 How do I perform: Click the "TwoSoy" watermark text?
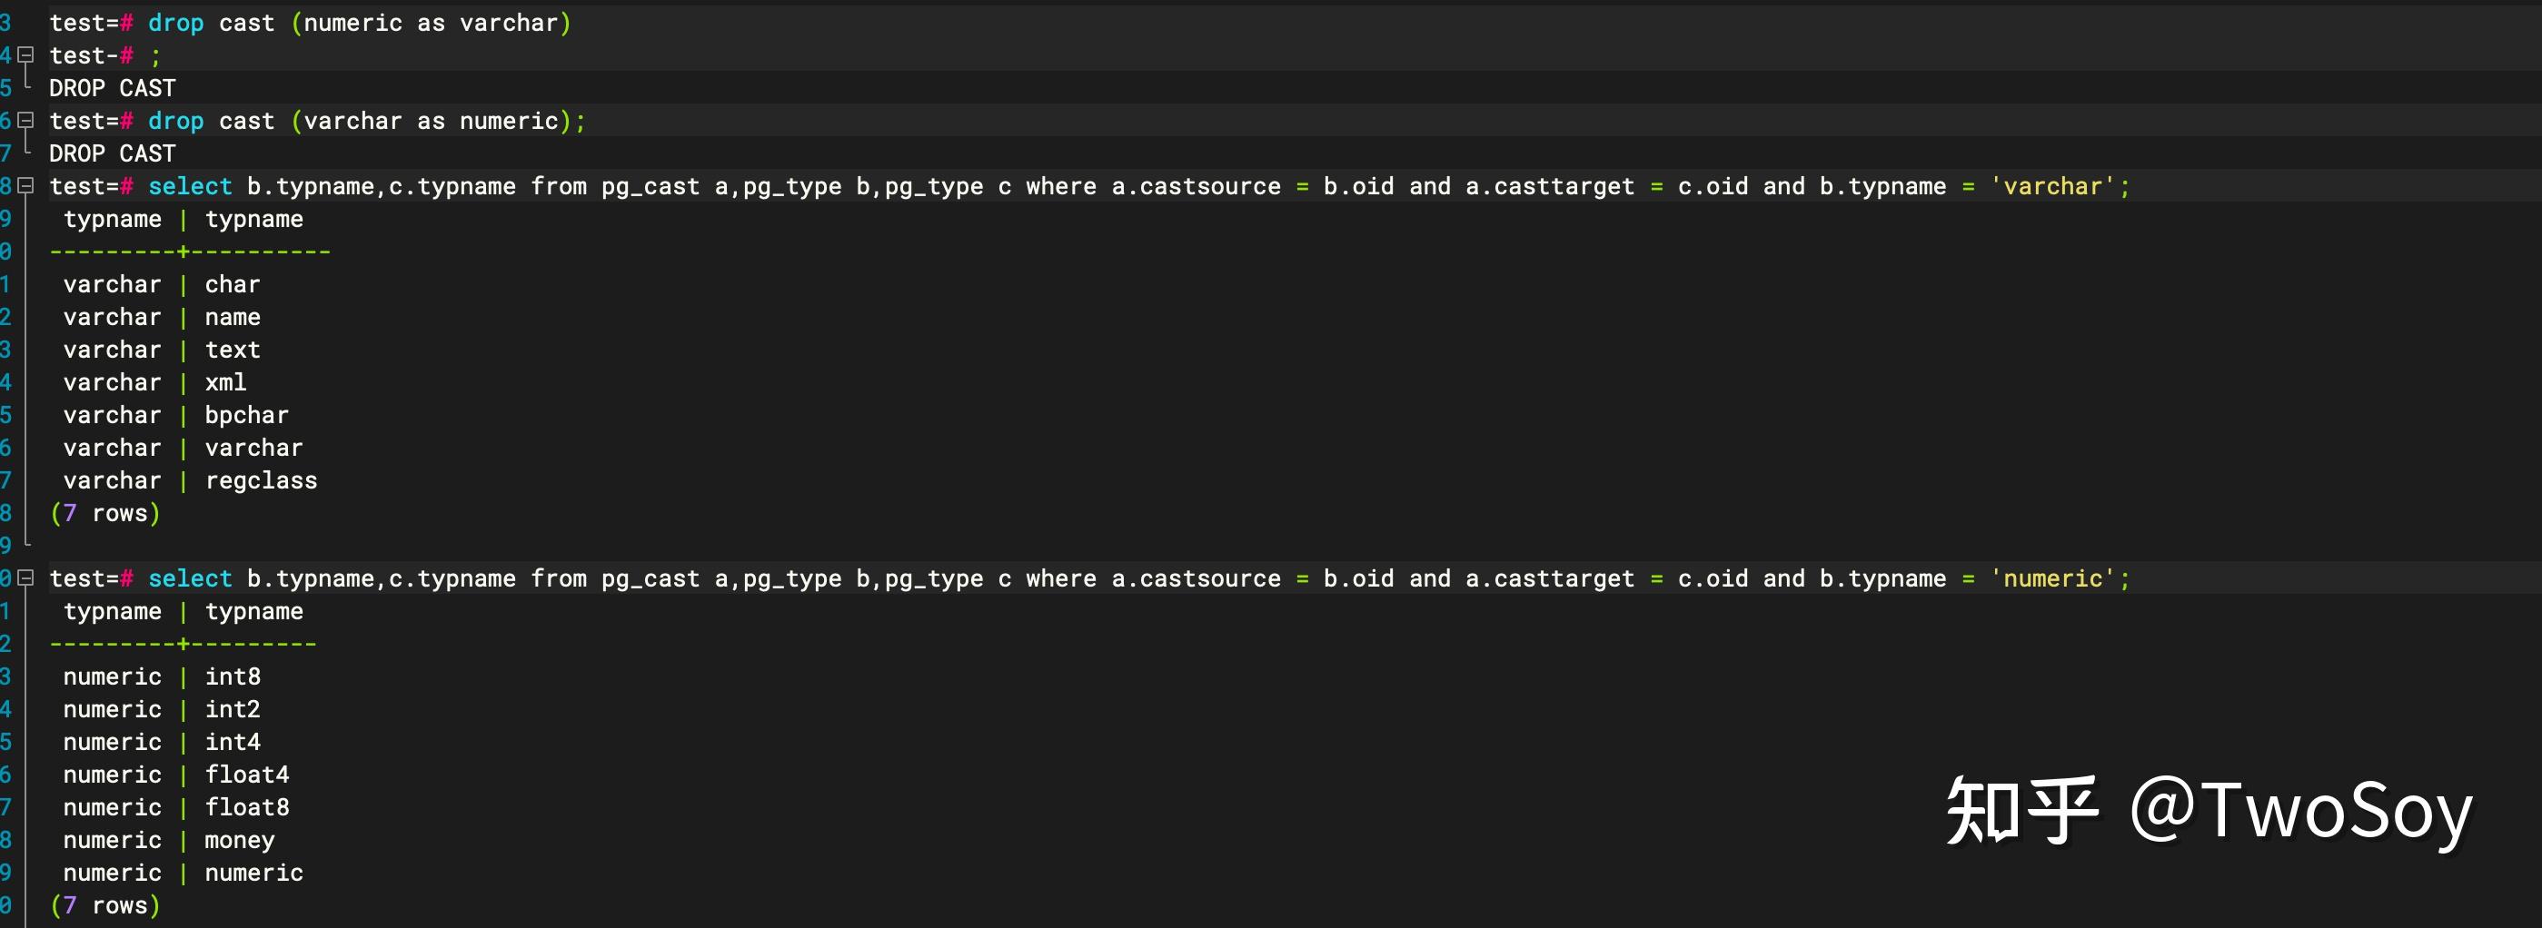2337,811
